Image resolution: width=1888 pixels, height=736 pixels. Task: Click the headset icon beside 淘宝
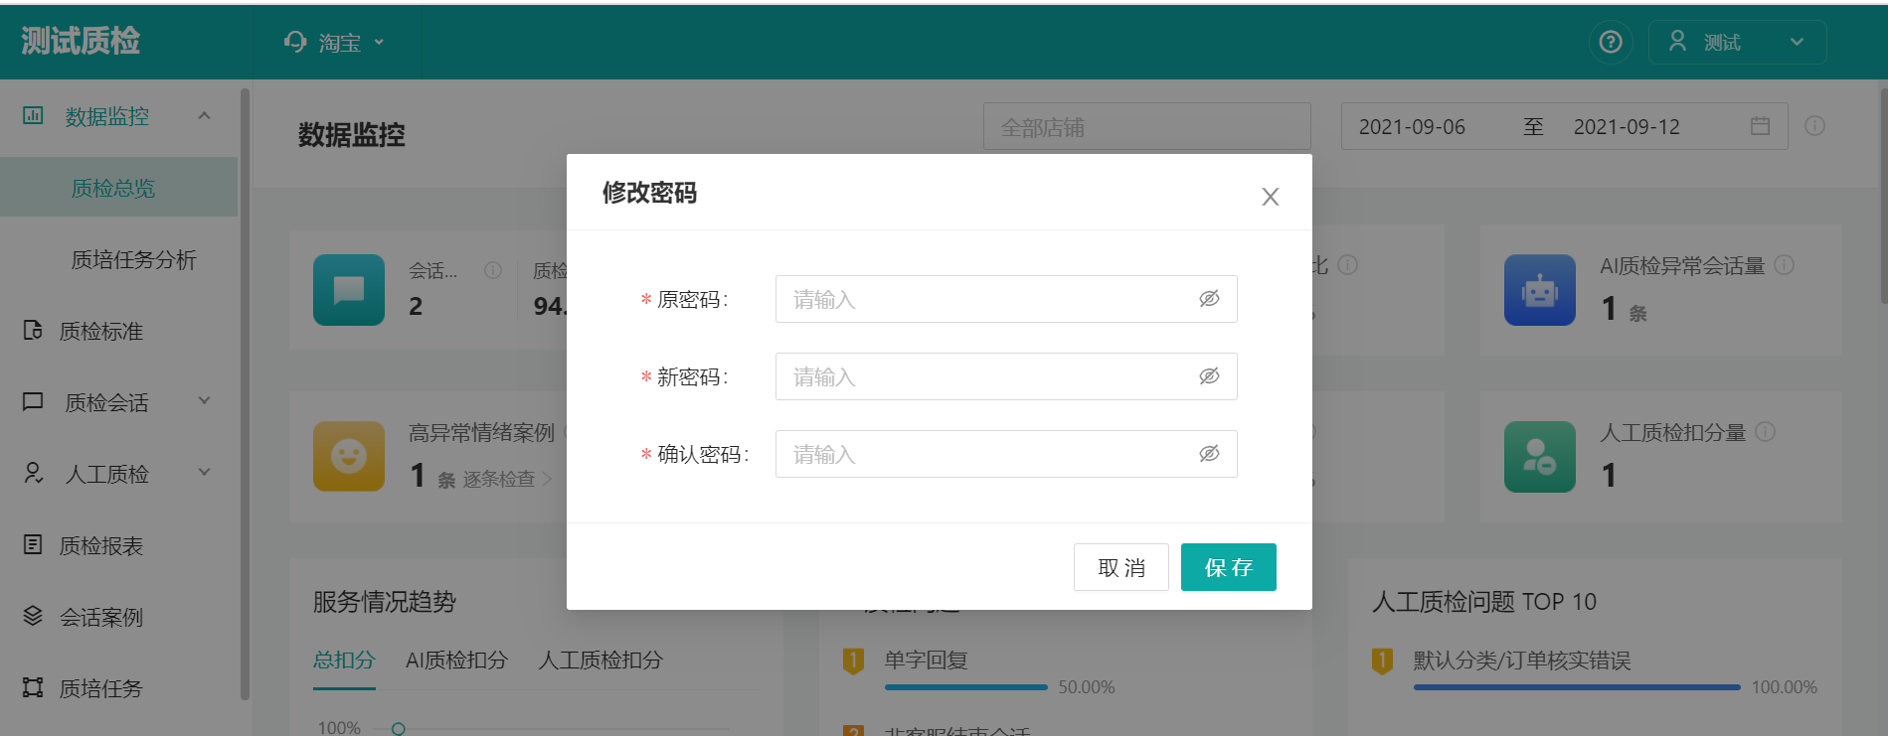click(295, 42)
